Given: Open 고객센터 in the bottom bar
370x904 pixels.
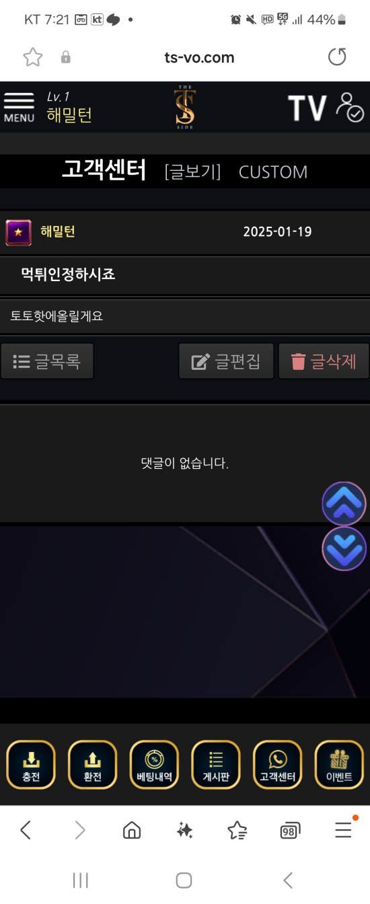Looking at the screenshot, I should [x=277, y=765].
